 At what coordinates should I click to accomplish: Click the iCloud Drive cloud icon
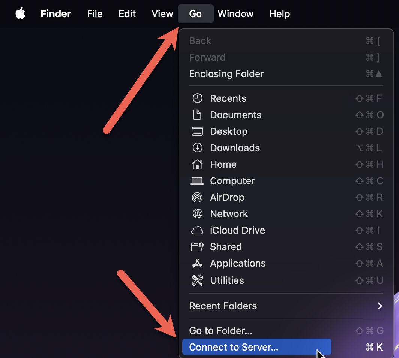coord(198,230)
